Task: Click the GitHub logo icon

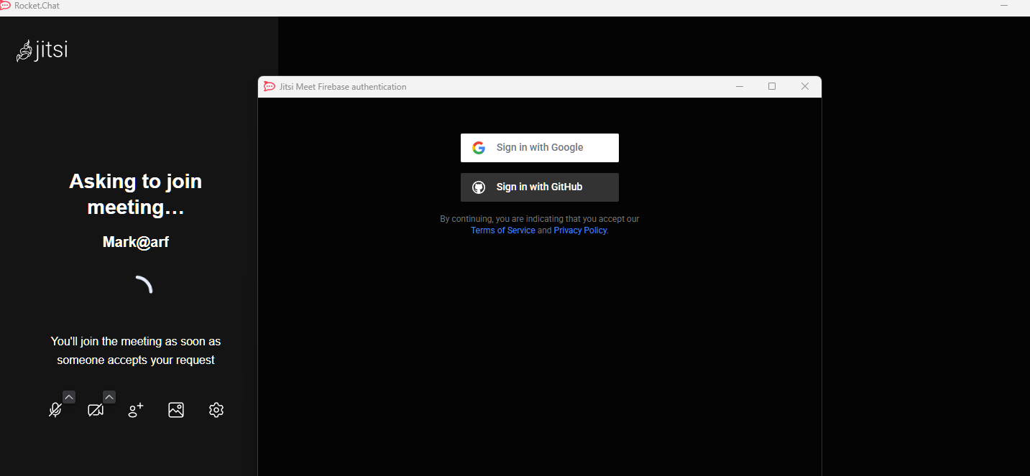Action: (x=479, y=187)
